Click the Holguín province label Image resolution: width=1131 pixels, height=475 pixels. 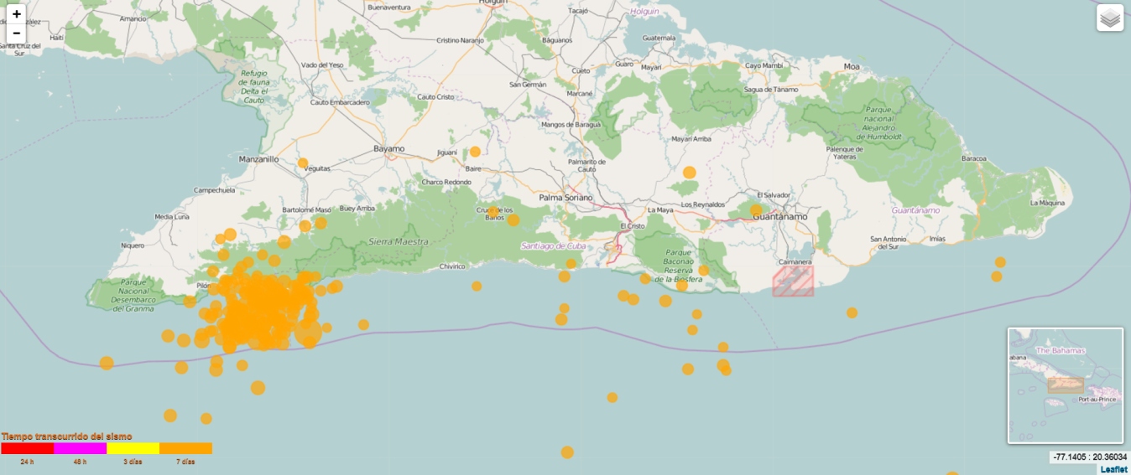point(645,11)
